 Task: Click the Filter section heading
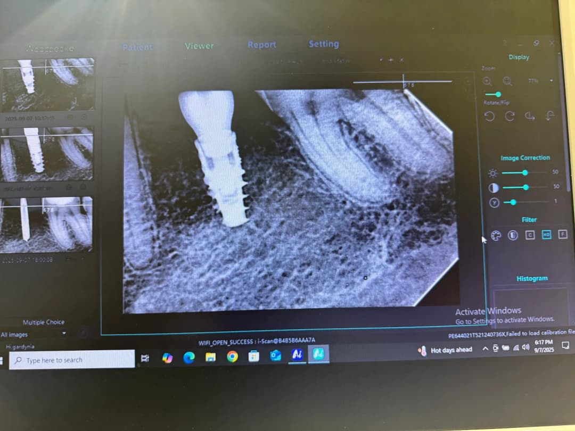tap(529, 220)
